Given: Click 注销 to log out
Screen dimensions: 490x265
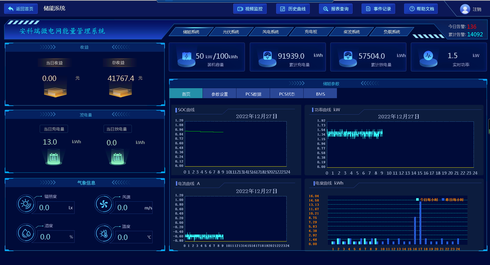Looking at the screenshot, I should (x=477, y=9).
